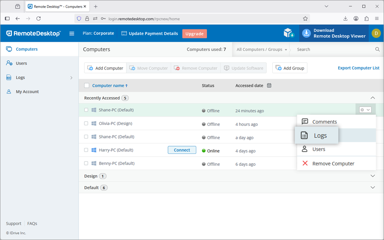The height and width of the screenshot is (240, 384).
Task: Click the user avatar D icon
Action: tap(376, 33)
